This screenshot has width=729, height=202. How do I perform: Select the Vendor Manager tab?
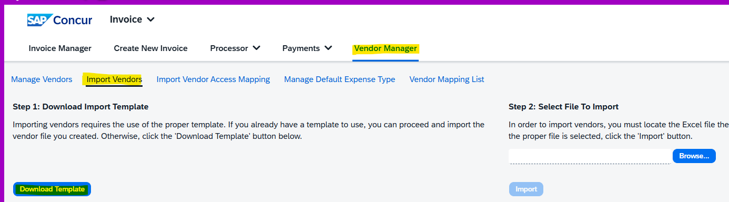coord(386,48)
